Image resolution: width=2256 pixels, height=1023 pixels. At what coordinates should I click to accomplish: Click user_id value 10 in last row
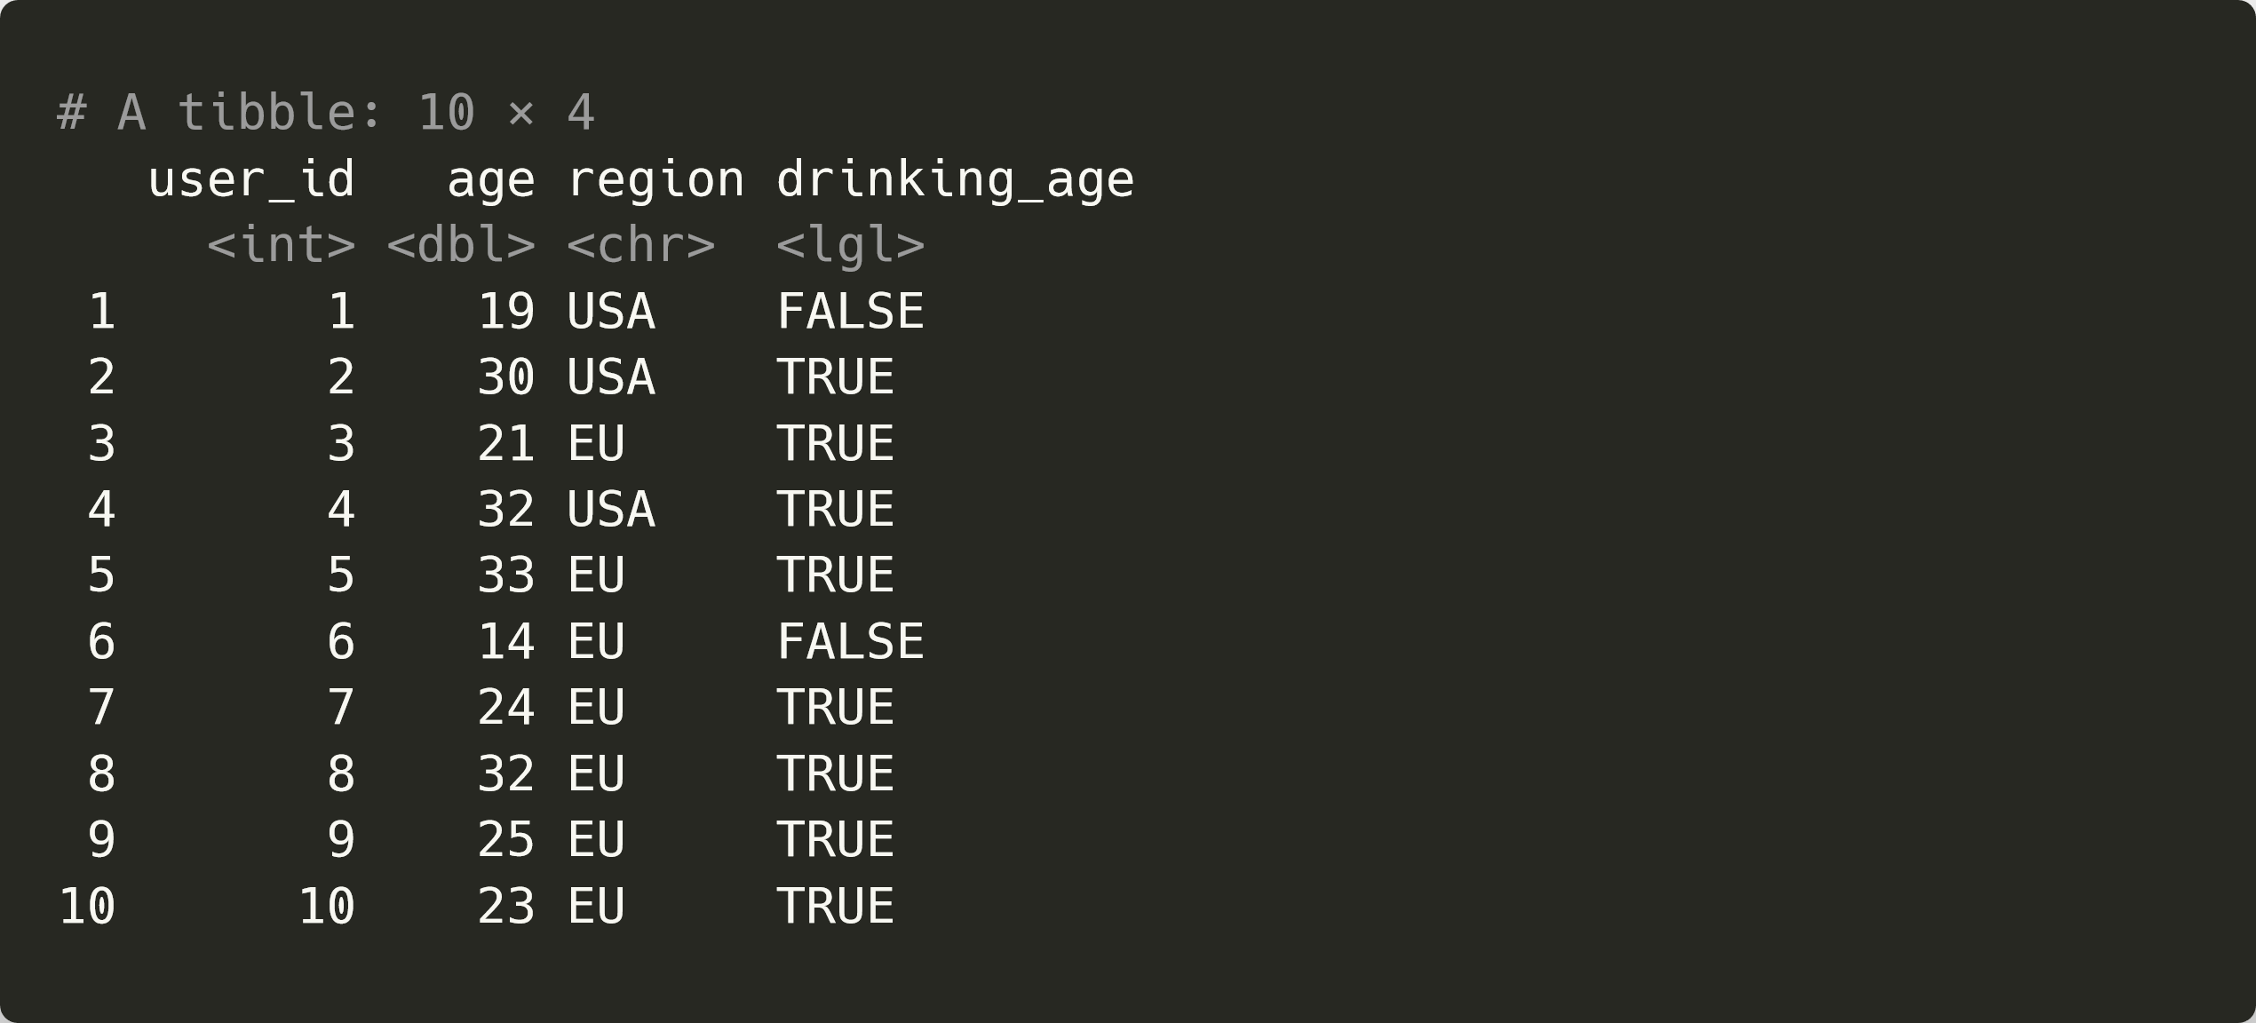(327, 907)
